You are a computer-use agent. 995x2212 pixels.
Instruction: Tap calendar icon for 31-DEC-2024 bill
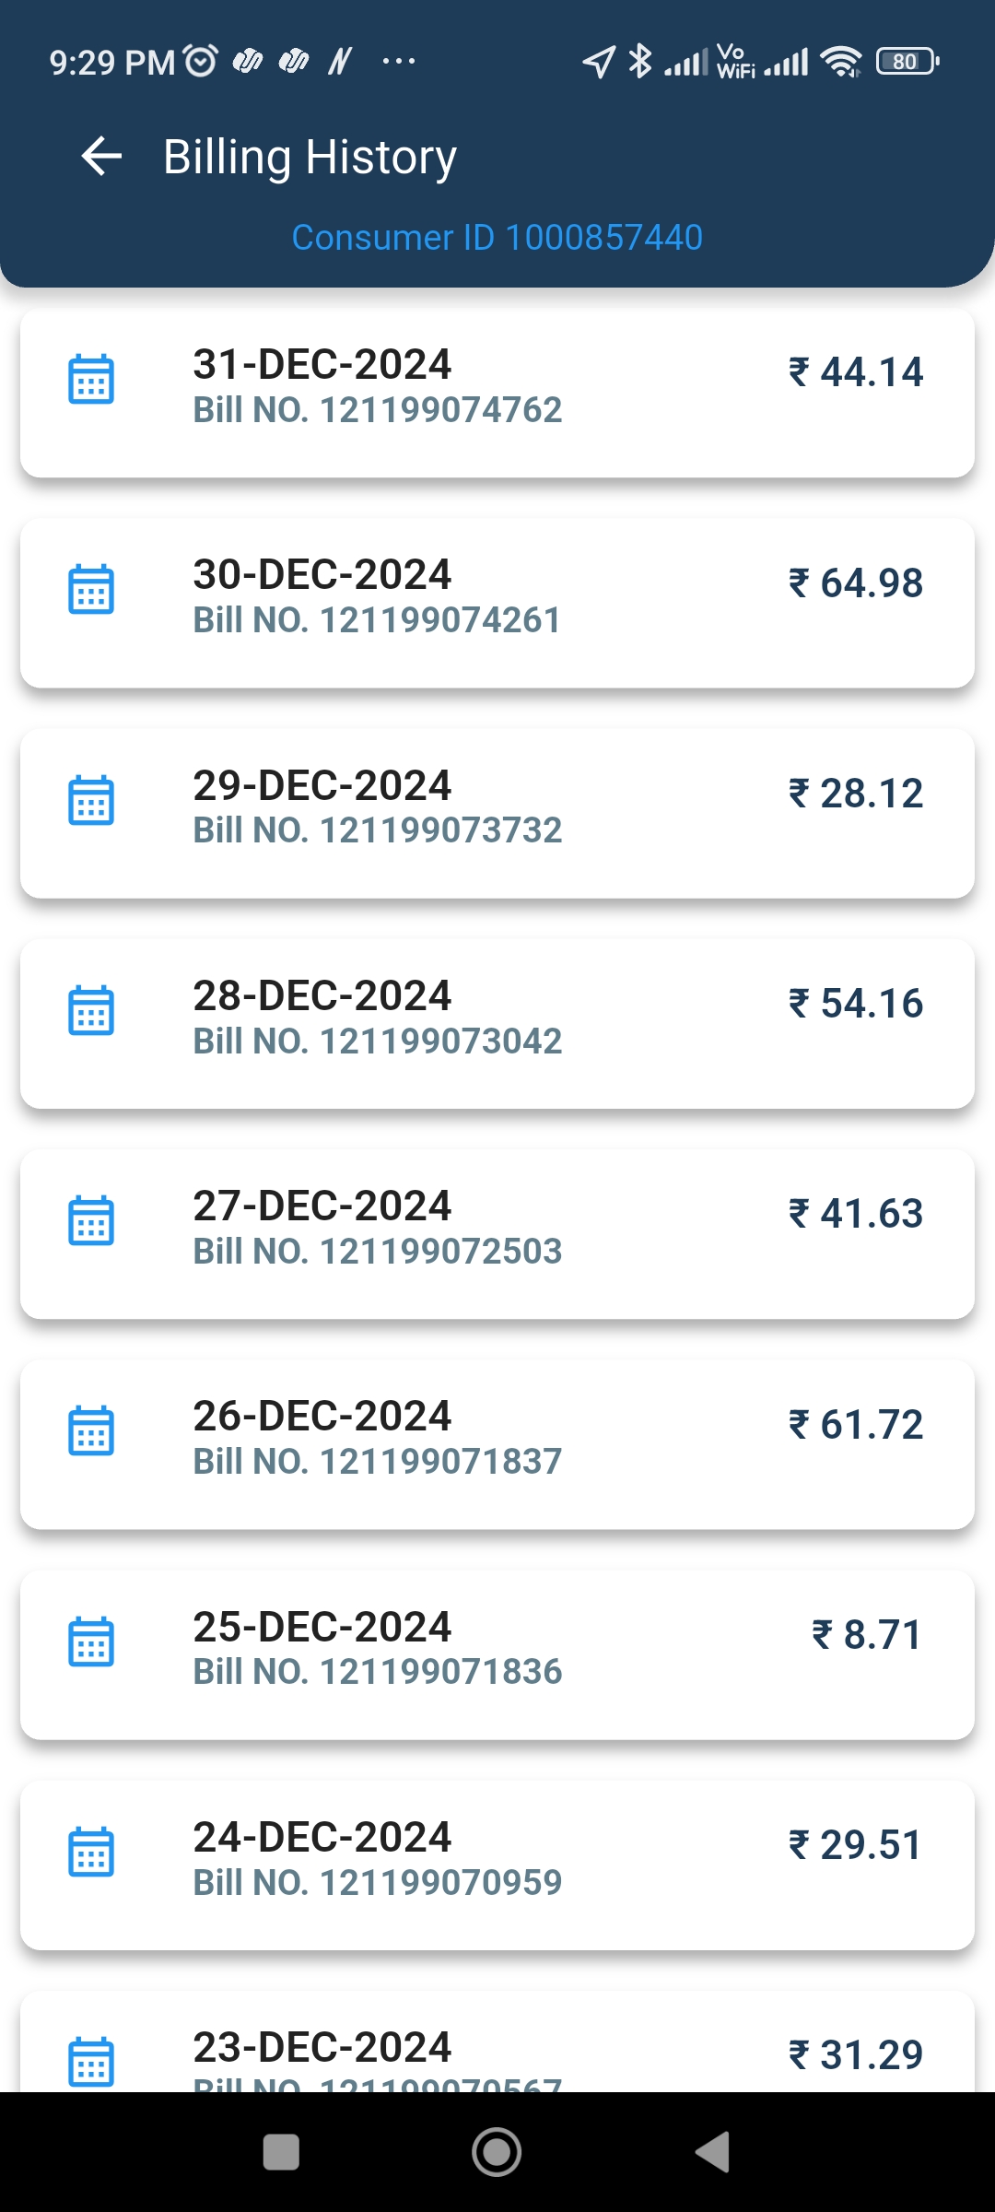click(x=91, y=379)
